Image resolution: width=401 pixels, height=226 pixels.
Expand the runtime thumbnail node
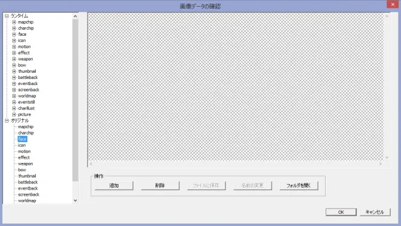14,71
